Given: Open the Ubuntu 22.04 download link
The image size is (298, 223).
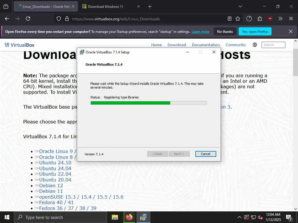Looking at the screenshot, I should tap(55, 174).
